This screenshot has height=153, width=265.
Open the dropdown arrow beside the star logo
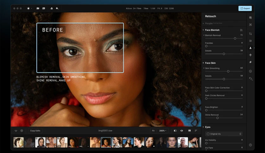point(31,8)
